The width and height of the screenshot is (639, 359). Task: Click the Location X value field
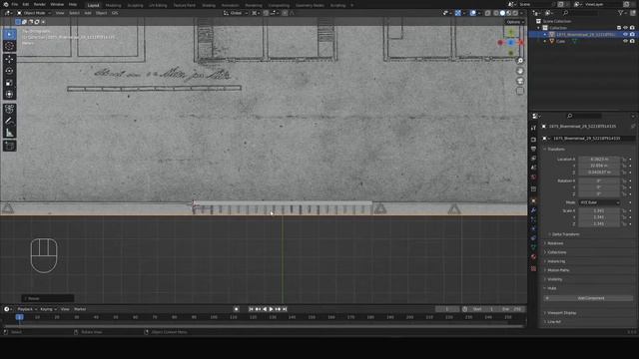599,160
